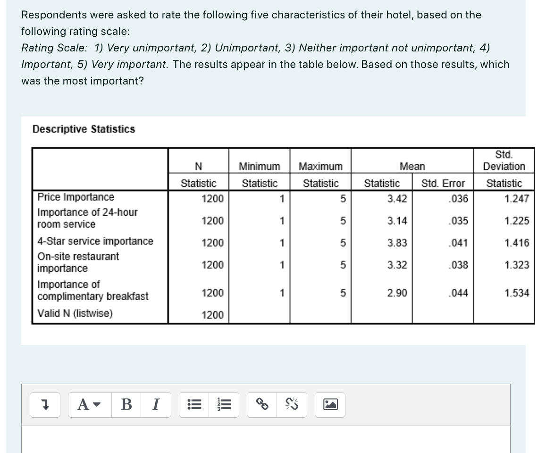Click the Valid N (listwise) cell
Screen dimensions: 538x453
click(66, 315)
